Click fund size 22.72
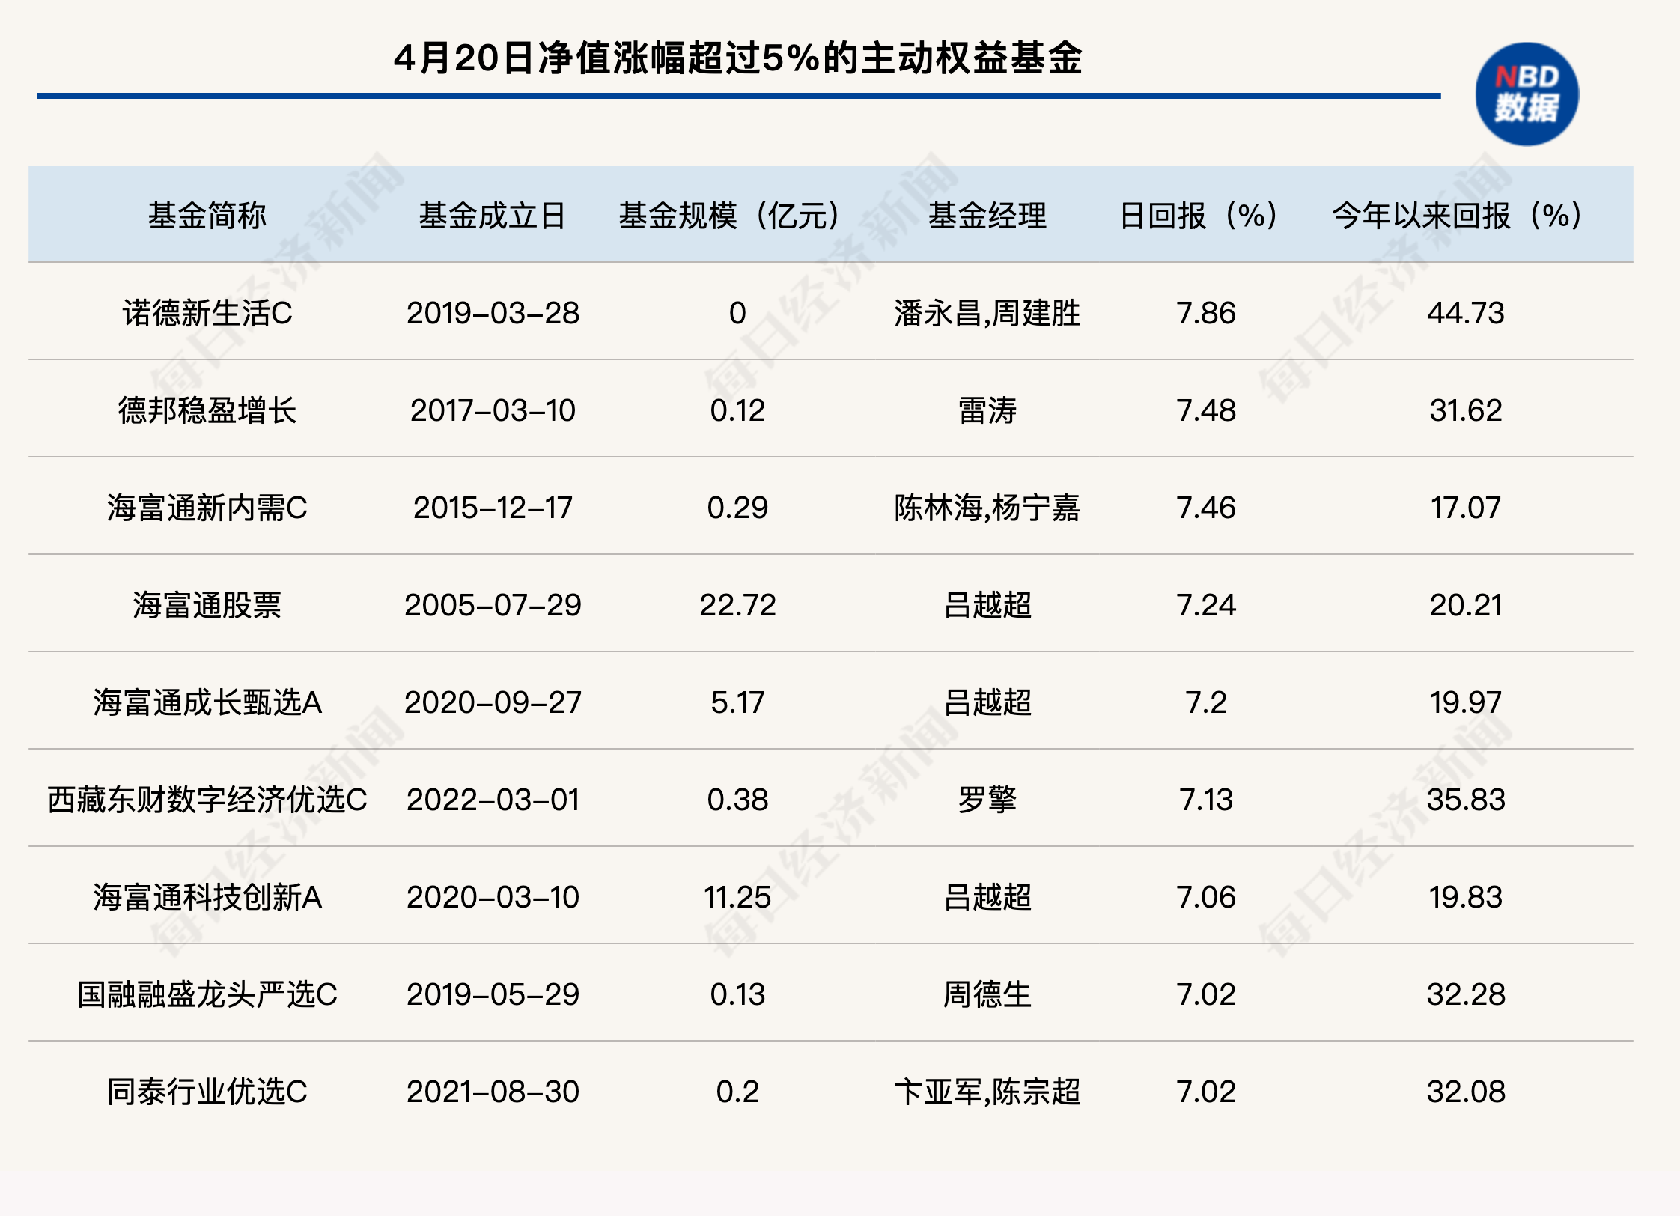1680x1216 pixels. (x=737, y=605)
